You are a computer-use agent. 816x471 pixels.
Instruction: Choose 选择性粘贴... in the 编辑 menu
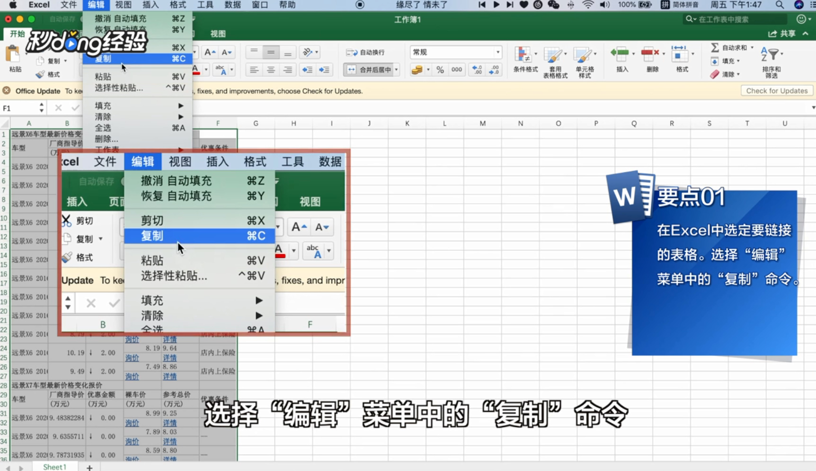click(x=138, y=88)
